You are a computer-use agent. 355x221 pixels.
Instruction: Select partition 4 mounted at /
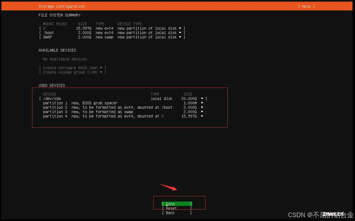point(123,116)
